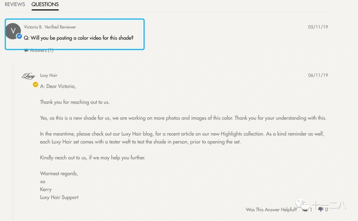
Task: Click the 'Was This Answer Helpful?' text
Action: 271,210
